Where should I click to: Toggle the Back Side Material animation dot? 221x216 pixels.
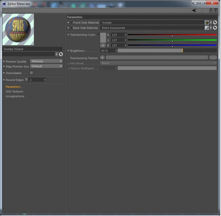point(68,28)
